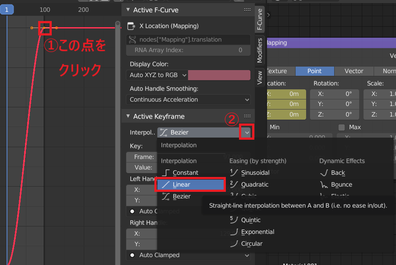Click the F-Curve display color swatch
This screenshot has height=265, width=396.
(219, 75)
